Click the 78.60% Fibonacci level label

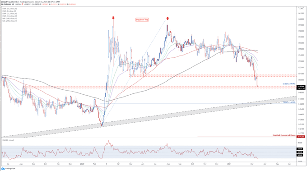point(289,102)
